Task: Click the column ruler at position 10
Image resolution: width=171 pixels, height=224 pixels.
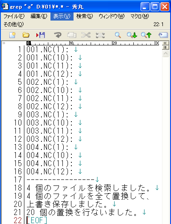Action: pos(71,43)
